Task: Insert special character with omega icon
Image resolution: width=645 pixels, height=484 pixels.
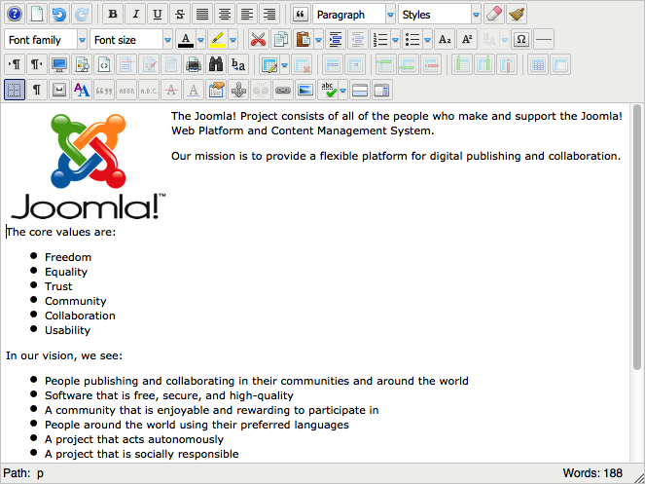Action: (520, 40)
